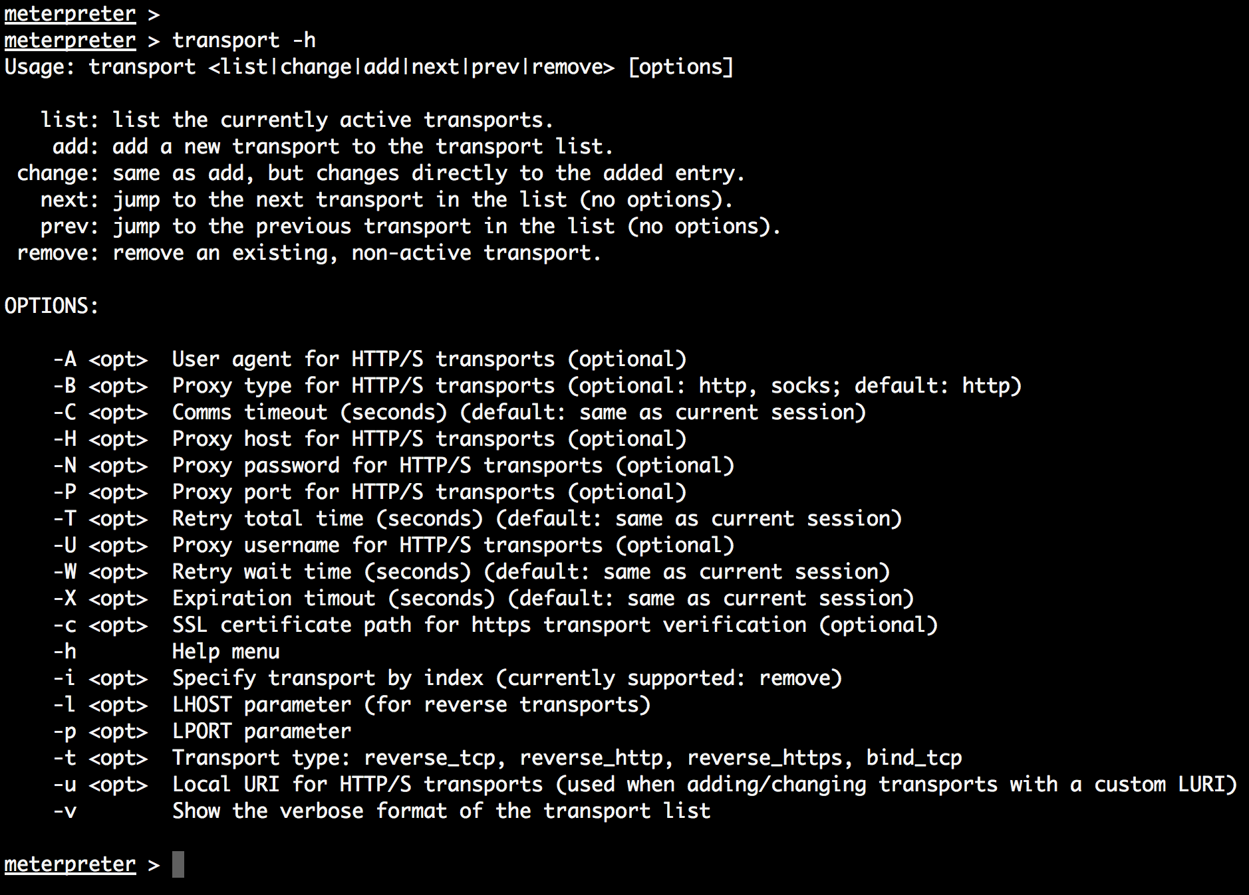Click the topmost meterpreter prompt
Screen dimensions: 1249x895
coord(70,14)
